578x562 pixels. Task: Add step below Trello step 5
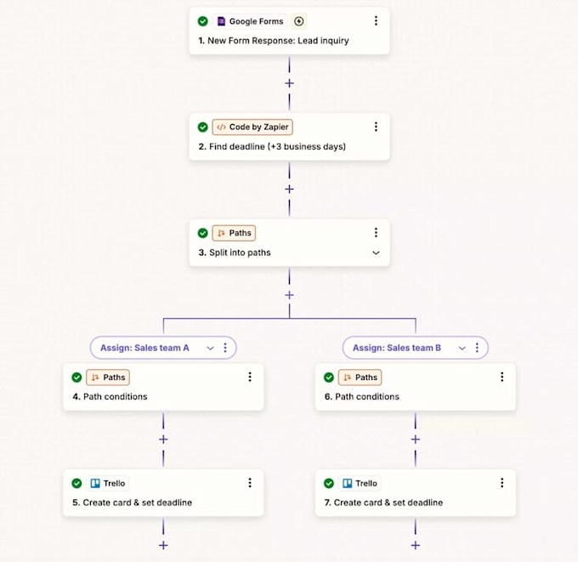(163, 545)
